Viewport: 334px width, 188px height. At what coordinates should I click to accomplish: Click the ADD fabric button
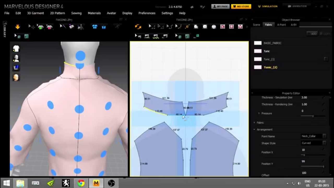312,33
